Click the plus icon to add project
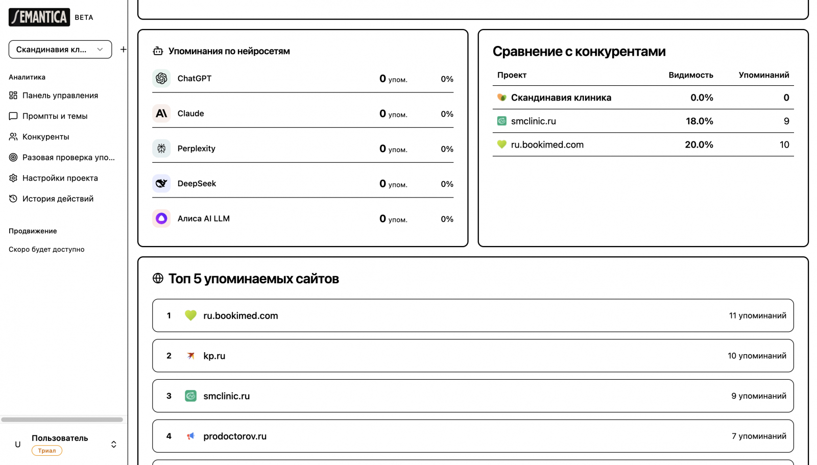Image resolution: width=817 pixels, height=465 pixels. coord(123,50)
